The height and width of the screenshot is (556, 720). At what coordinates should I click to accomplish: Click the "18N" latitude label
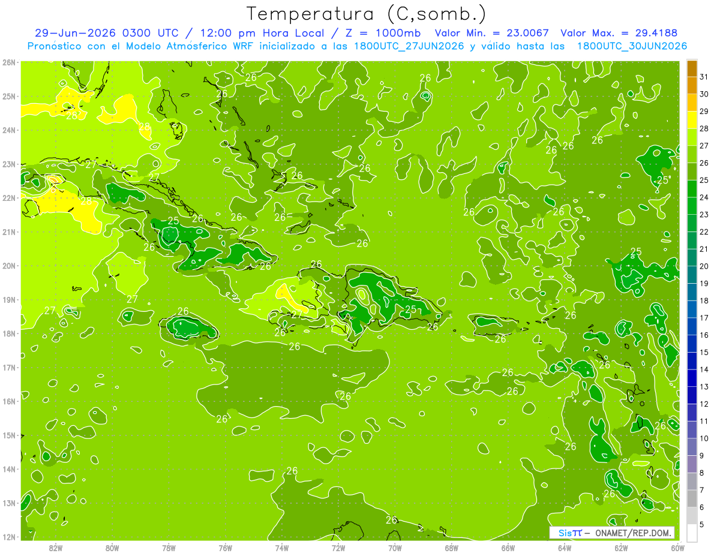[x=9, y=333]
